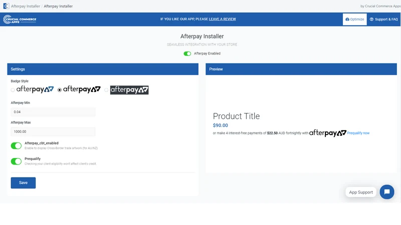Select the blue-arrow Afterpay badge style

point(13,90)
